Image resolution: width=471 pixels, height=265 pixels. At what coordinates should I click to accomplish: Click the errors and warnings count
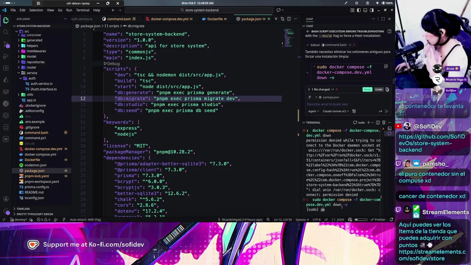pos(43,220)
